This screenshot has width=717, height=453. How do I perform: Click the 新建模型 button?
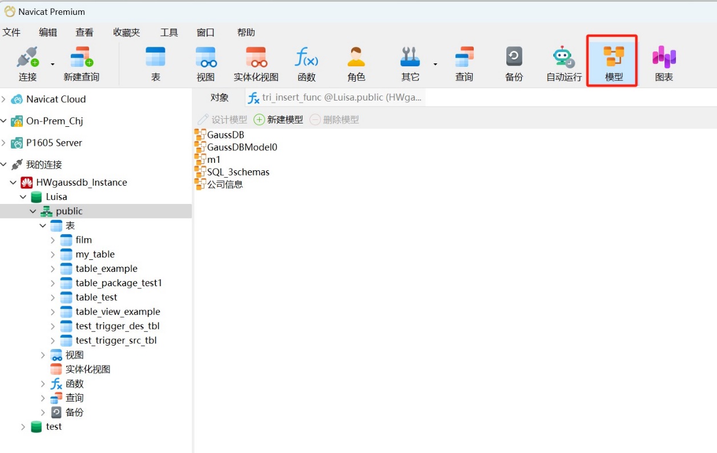tap(279, 119)
